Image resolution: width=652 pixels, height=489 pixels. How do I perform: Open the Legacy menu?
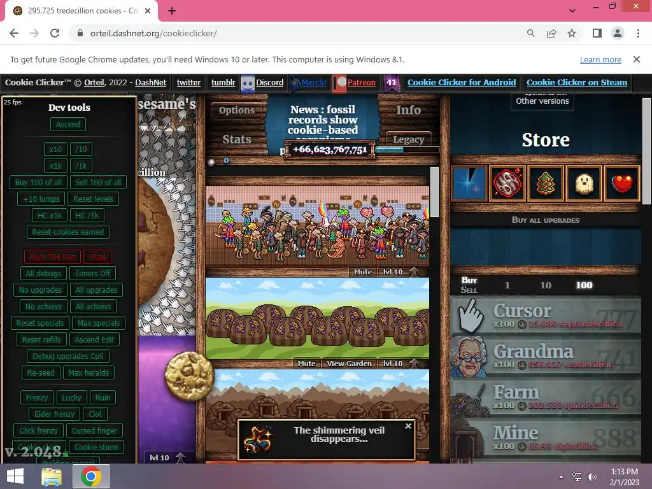point(408,139)
